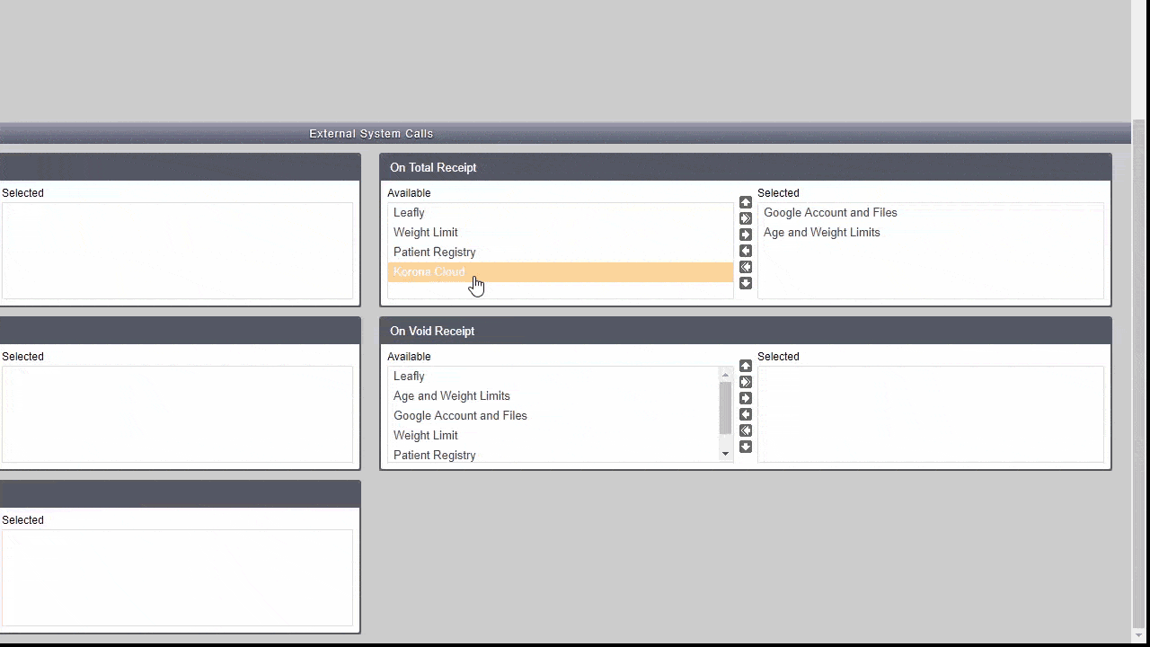Click remove selected arrow in On Void Receipt
1150x647 pixels.
click(746, 414)
